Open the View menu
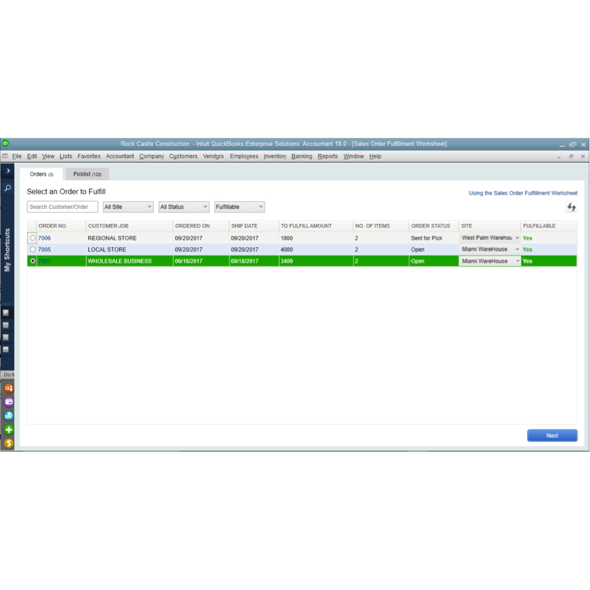590x590 pixels. 48,156
